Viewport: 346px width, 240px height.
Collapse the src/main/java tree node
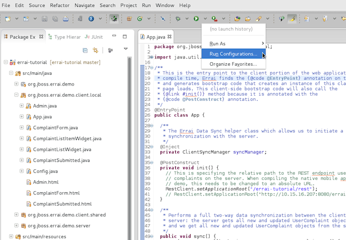click(11, 73)
